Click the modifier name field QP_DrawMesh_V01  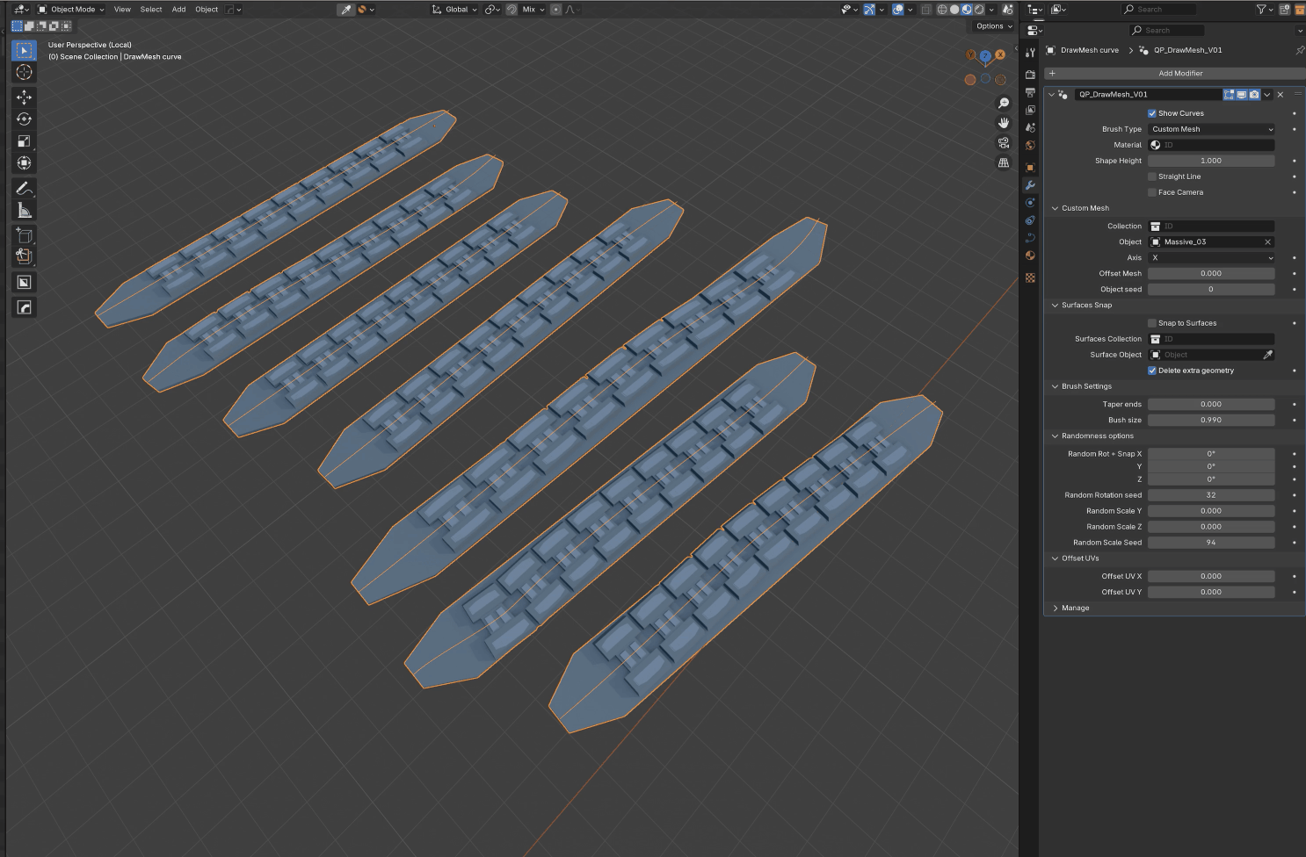click(1148, 95)
